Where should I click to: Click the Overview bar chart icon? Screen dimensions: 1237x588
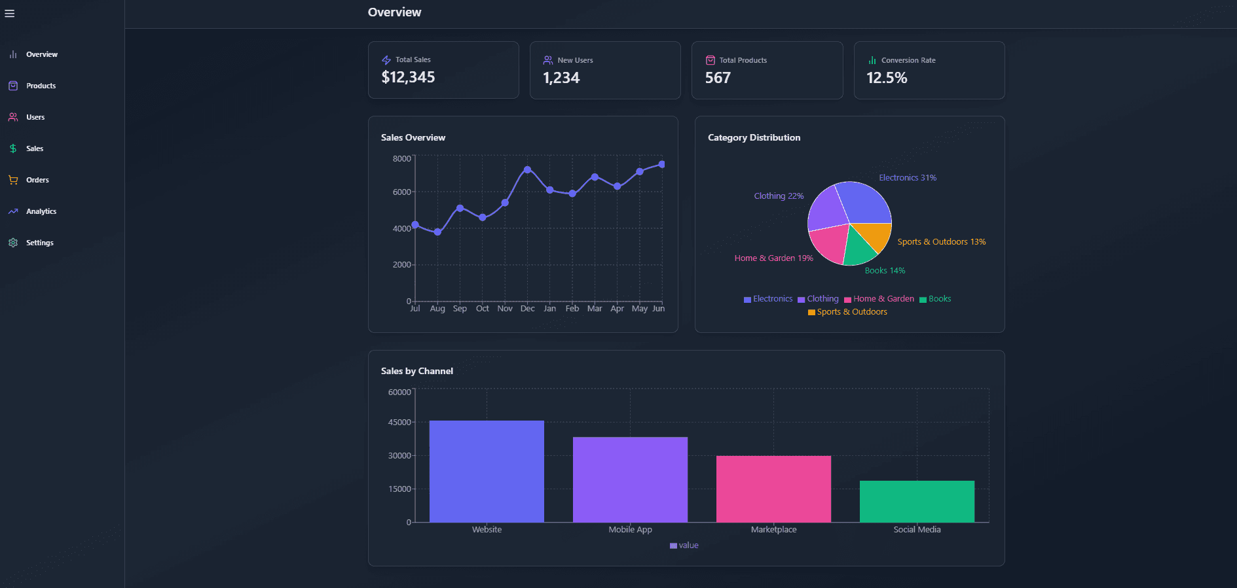[13, 54]
